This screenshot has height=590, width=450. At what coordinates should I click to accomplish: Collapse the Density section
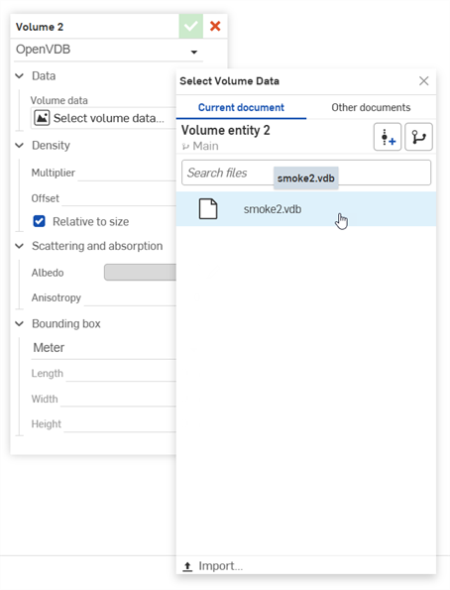19,145
